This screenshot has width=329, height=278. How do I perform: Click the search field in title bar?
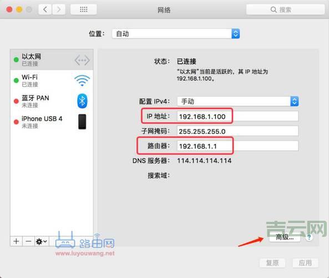pos(285,9)
